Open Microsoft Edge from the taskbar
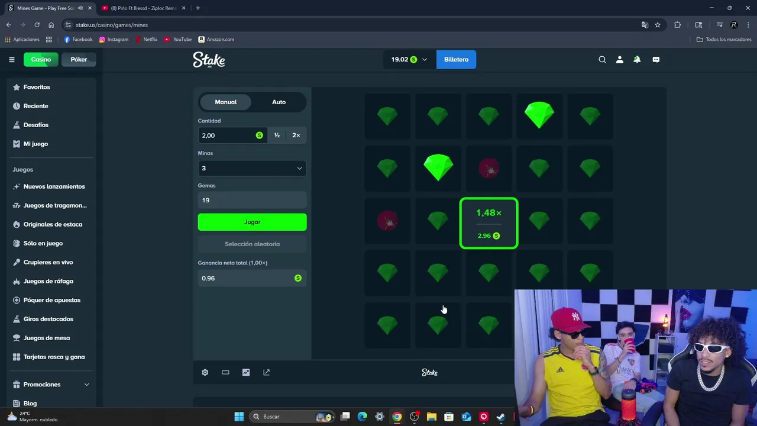Image resolution: width=757 pixels, height=426 pixels. pyautogui.click(x=363, y=417)
